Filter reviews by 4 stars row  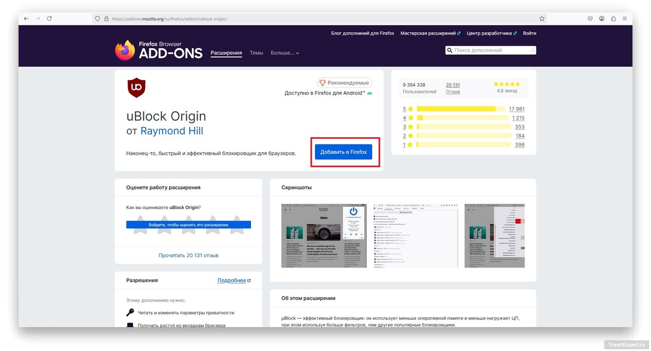tap(463, 118)
